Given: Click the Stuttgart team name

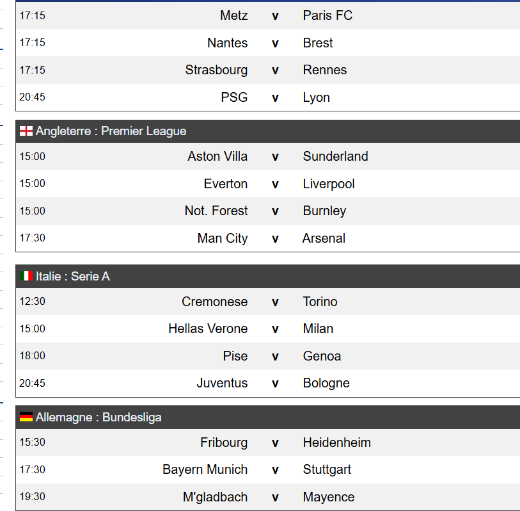Looking at the screenshot, I should [x=327, y=469].
